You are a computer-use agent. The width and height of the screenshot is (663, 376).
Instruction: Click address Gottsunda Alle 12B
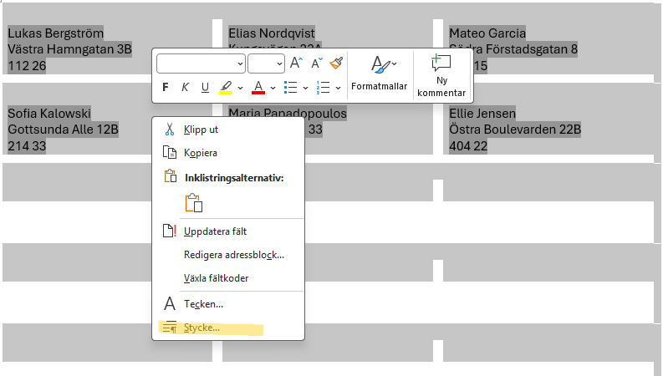[63, 130]
